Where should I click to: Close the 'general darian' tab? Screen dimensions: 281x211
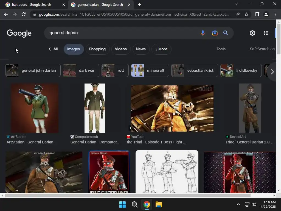pos(129,5)
